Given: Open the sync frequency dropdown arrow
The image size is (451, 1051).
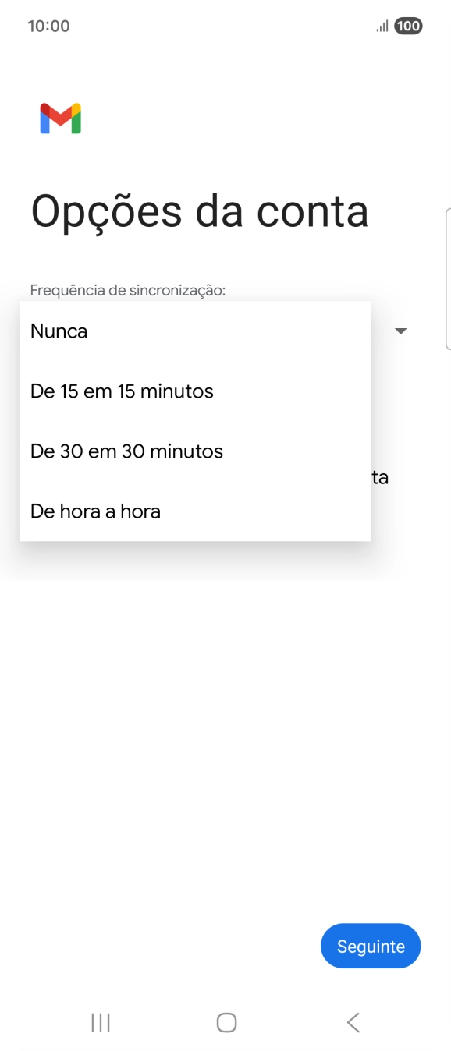Looking at the screenshot, I should point(400,331).
